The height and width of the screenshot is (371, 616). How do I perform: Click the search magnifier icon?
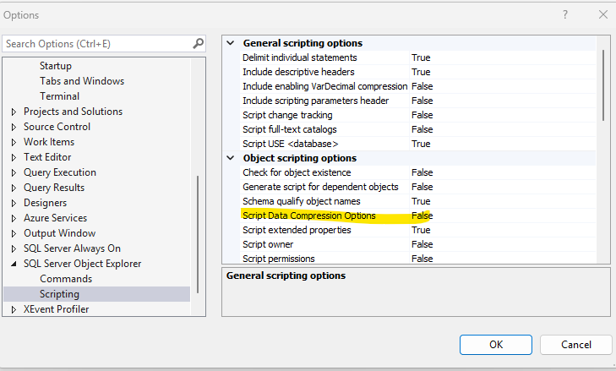[x=199, y=43]
